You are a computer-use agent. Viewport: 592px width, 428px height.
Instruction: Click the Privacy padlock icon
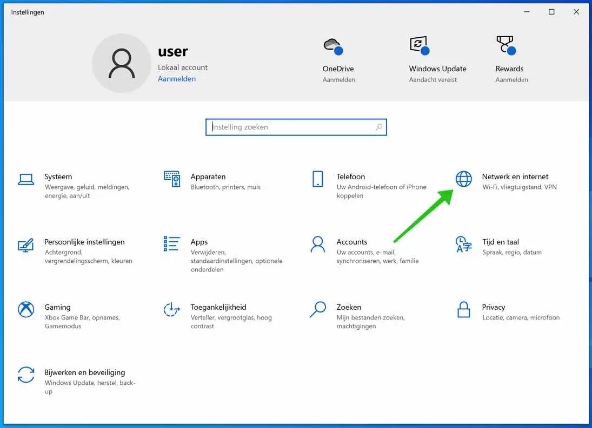coord(464,310)
